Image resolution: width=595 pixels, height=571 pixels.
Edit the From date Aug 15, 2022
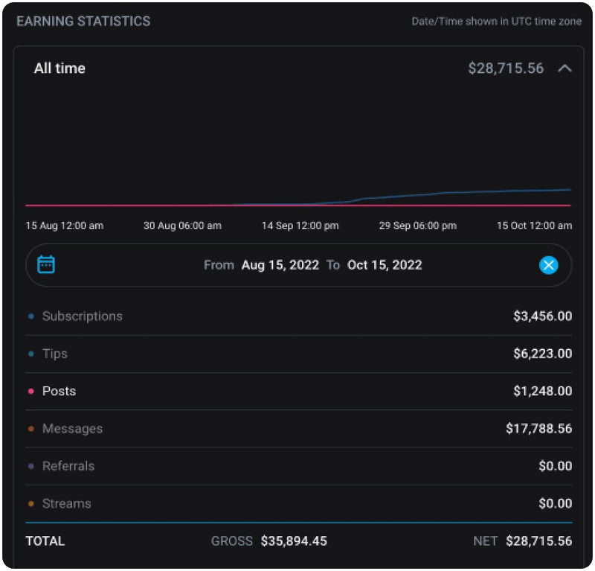280,265
